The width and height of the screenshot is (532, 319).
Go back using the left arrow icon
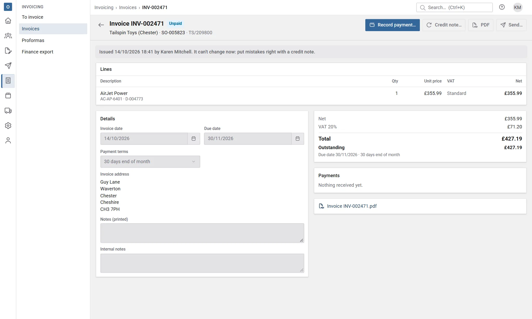click(x=101, y=25)
